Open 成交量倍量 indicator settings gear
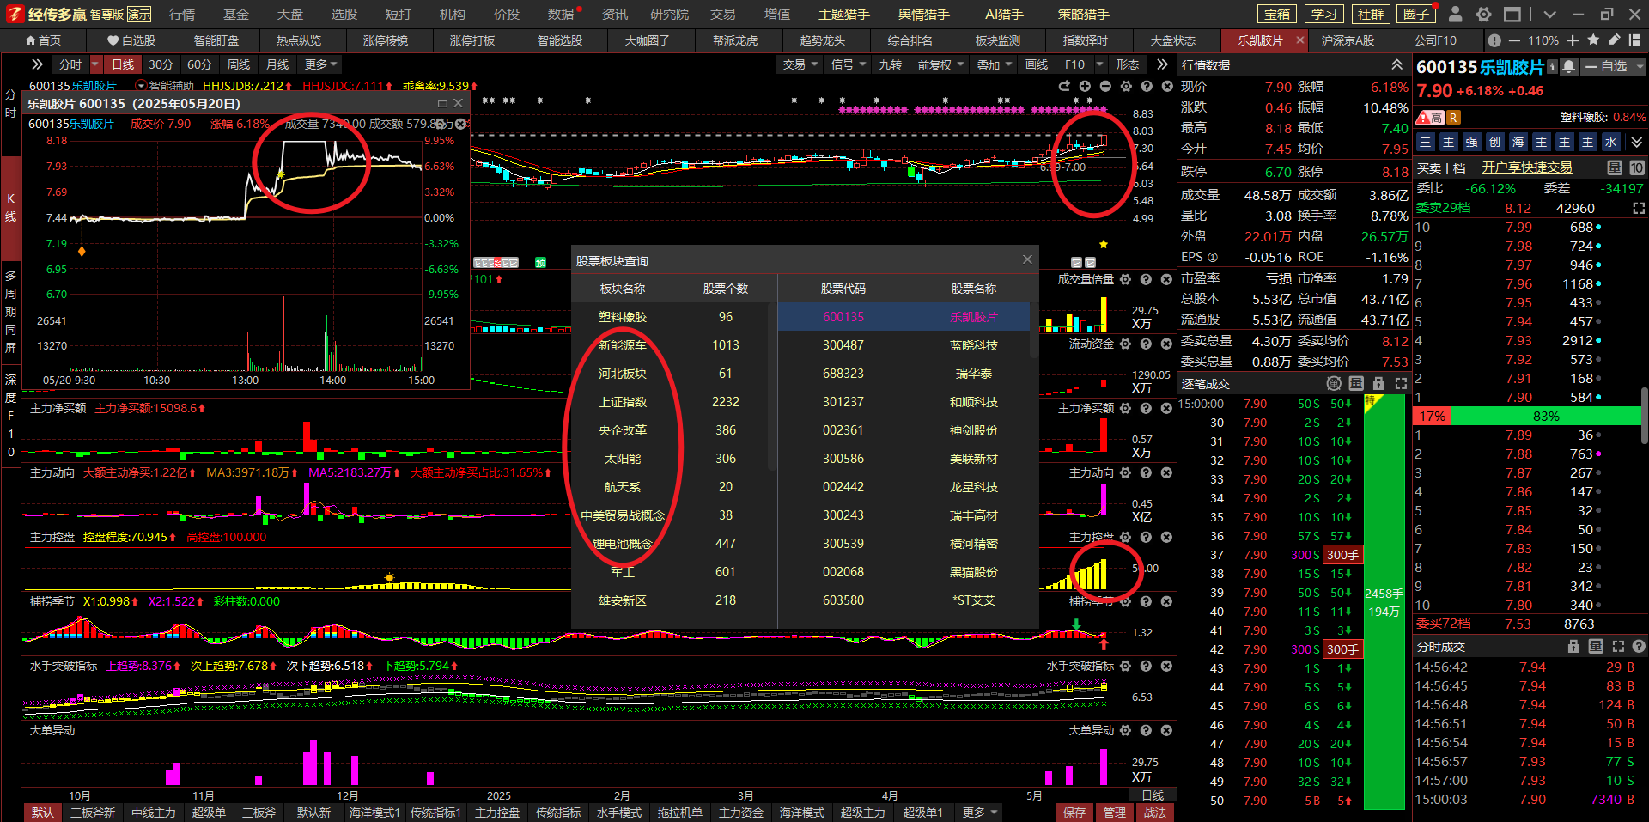Screen dimensions: 1649x822 coord(1125,279)
